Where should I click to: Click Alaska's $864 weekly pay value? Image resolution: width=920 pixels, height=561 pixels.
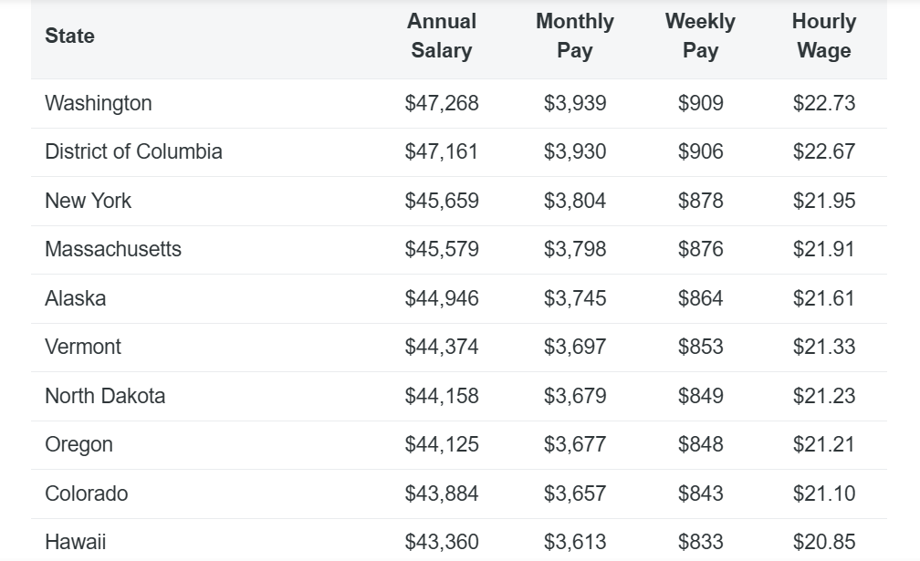[x=701, y=298]
